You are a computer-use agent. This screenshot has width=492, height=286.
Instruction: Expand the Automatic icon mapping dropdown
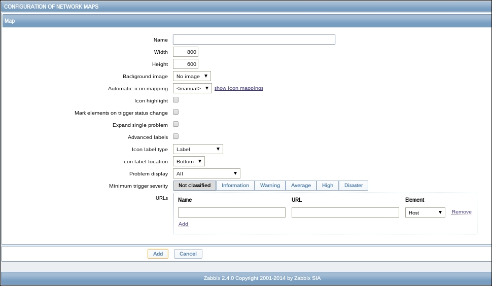[192, 88]
